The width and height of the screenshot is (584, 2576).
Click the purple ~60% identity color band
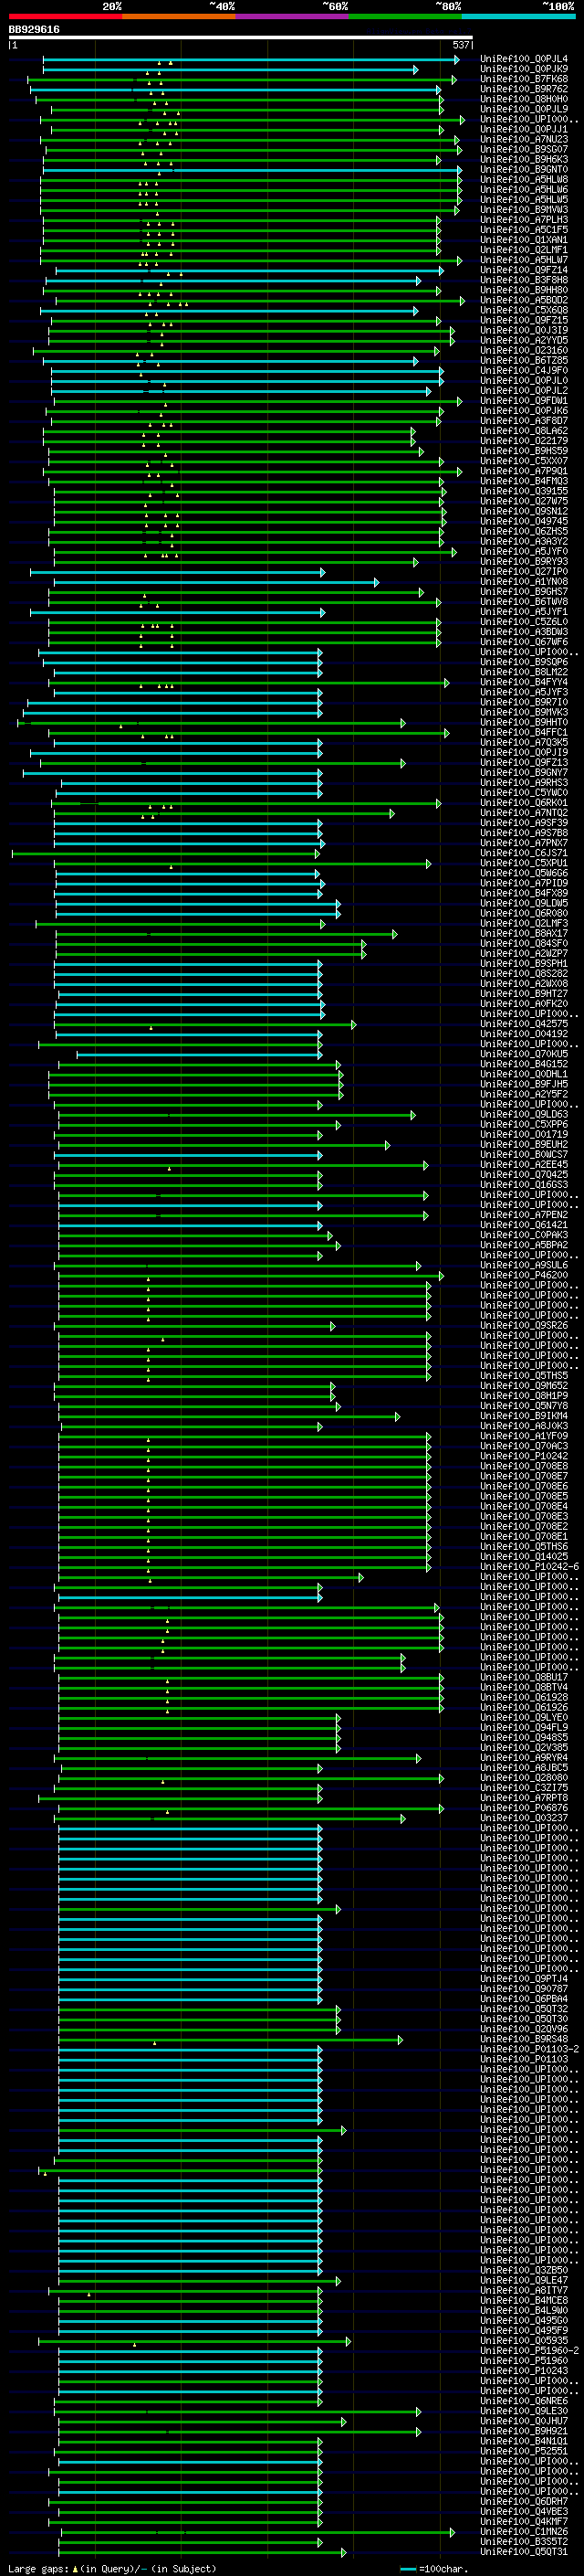[293, 17]
